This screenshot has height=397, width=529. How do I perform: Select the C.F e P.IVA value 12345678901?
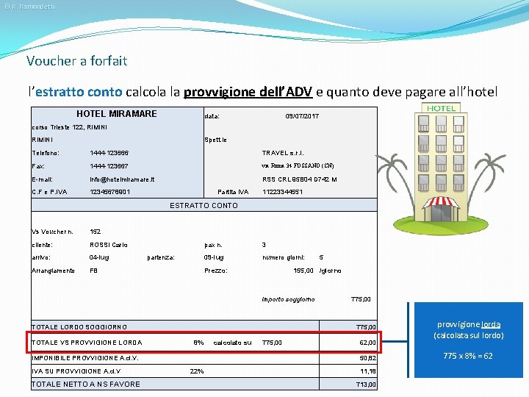coord(109,192)
